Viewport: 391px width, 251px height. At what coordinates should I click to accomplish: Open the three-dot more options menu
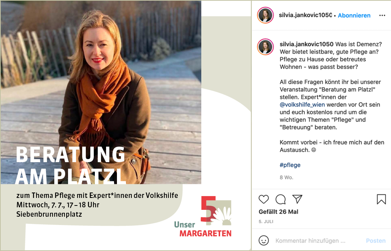[382, 16]
